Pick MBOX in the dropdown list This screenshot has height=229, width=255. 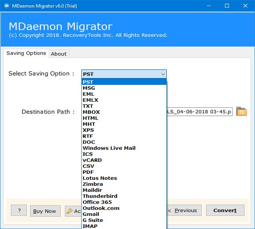point(124,112)
